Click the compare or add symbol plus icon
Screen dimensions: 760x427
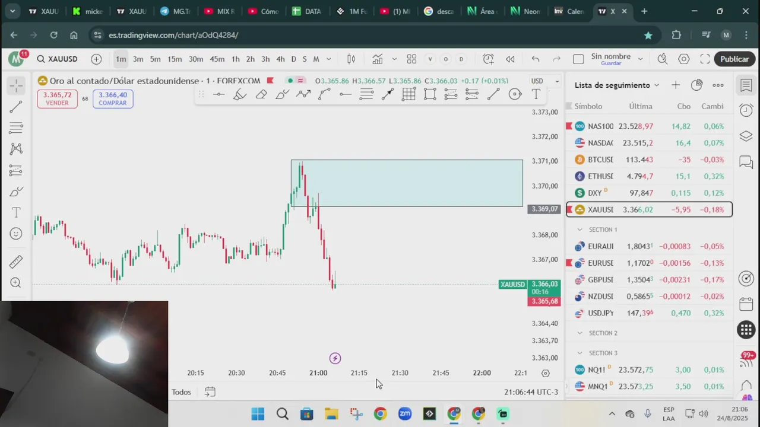click(x=96, y=59)
